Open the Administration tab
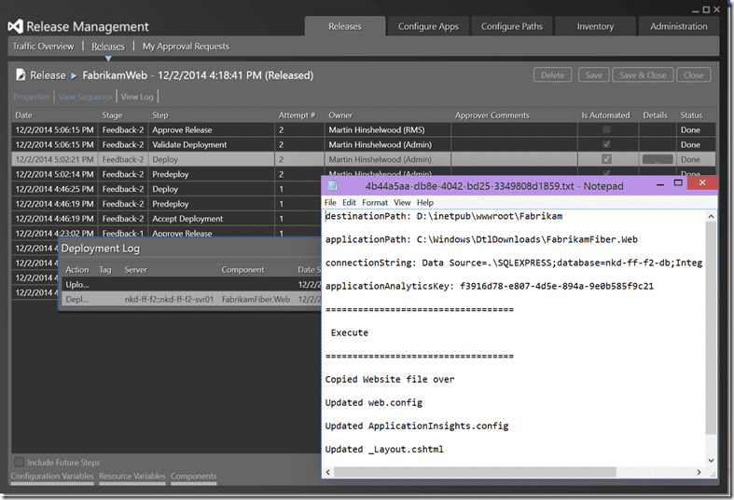This screenshot has width=734, height=500. pos(679,26)
